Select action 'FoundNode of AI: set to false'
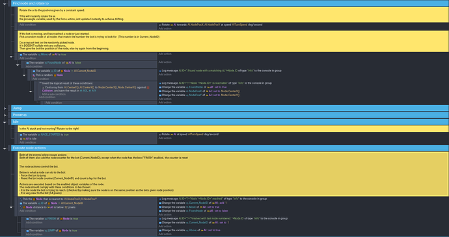The height and width of the screenshot is (237, 449). [x=193, y=211]
